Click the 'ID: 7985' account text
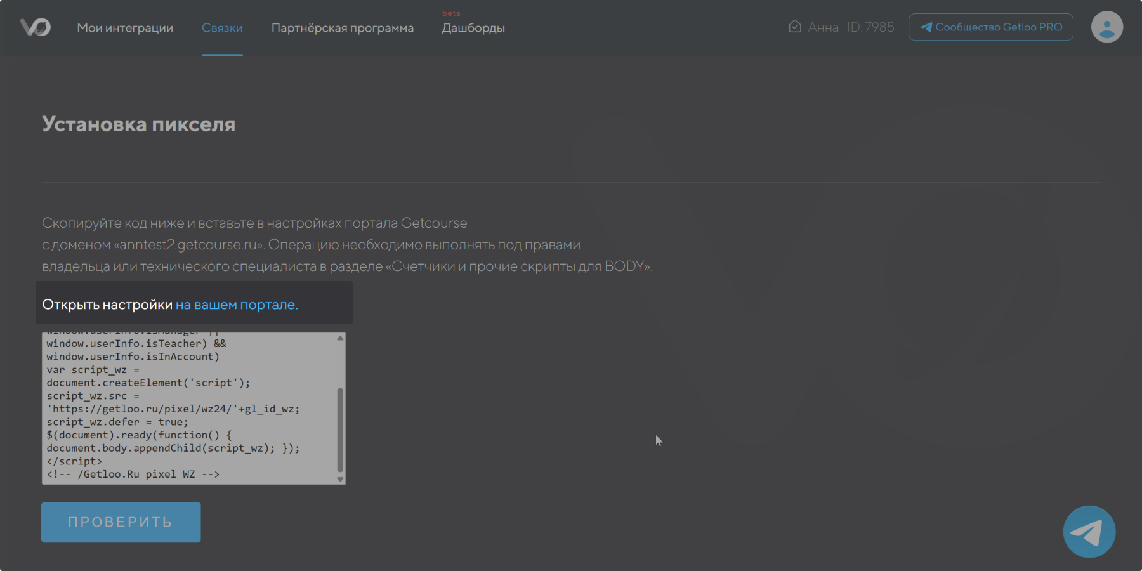1142x571 pixels. coord(870,27)
